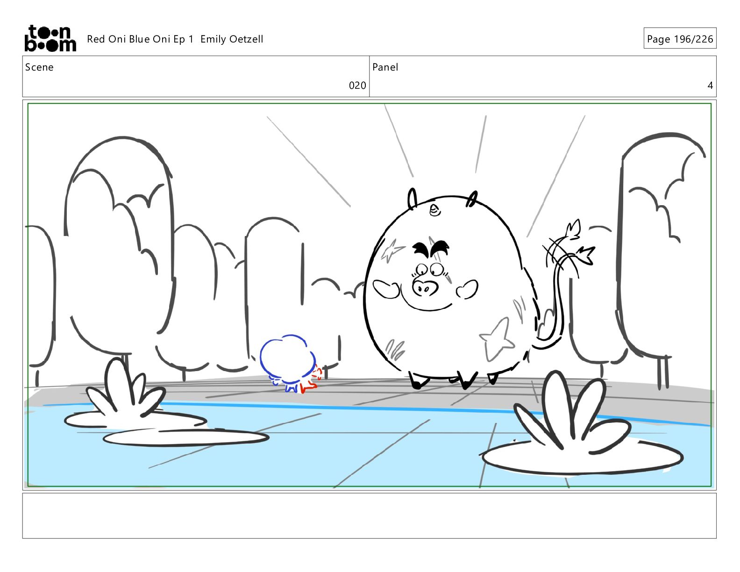
Task: Select the title 'Red Oni Blue Oni Ep 1 Emily Oetzell'
Action: (x=175, y=39)
